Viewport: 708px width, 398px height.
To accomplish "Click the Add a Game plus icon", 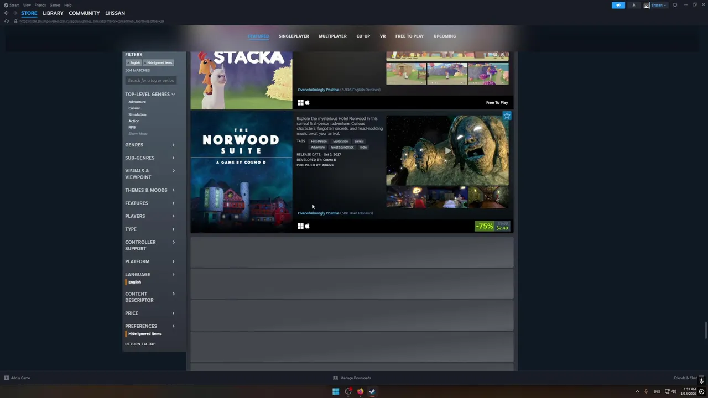I will pos(7,378).
